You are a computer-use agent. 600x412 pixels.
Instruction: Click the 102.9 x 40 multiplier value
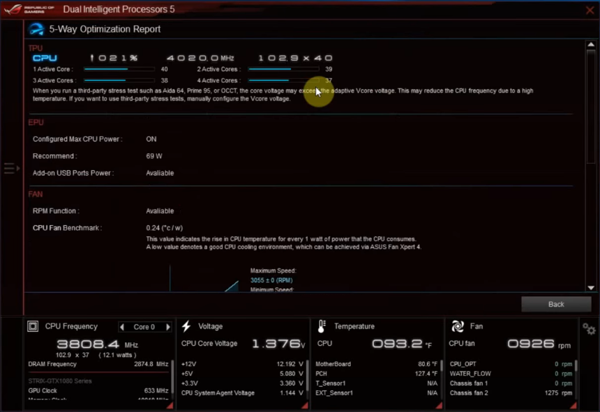point(295,58)
